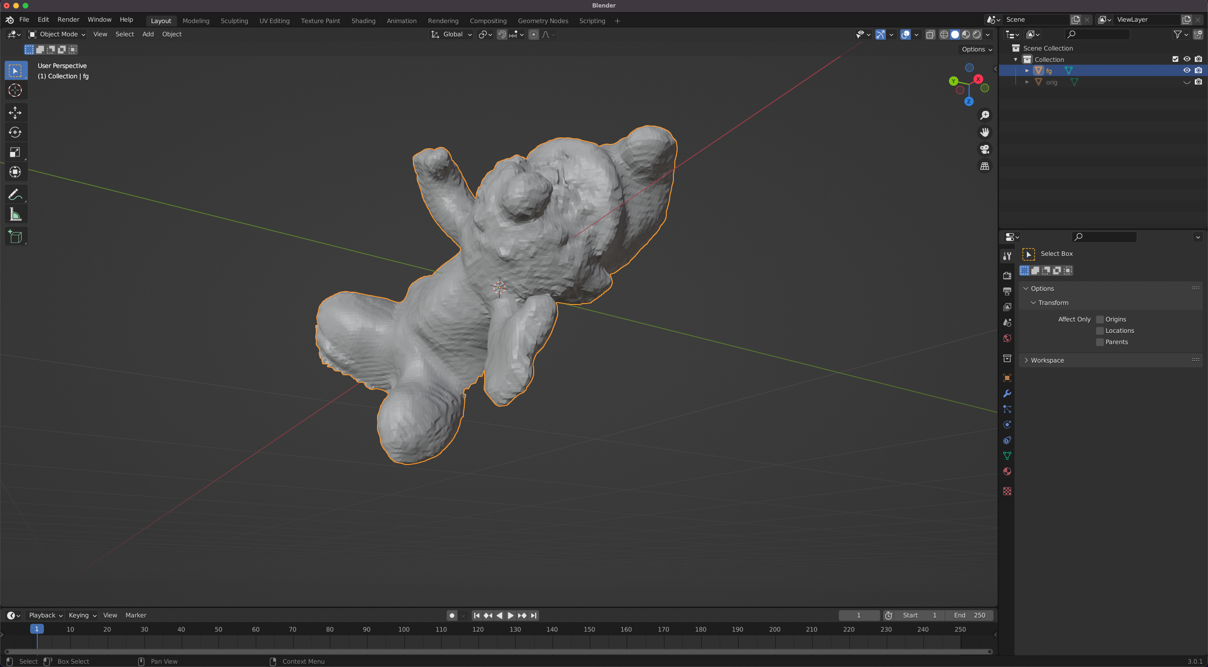Activate the Scale tool
Image resolution: width=1208 pixels, height=667 pixels.
pos(15,152)
